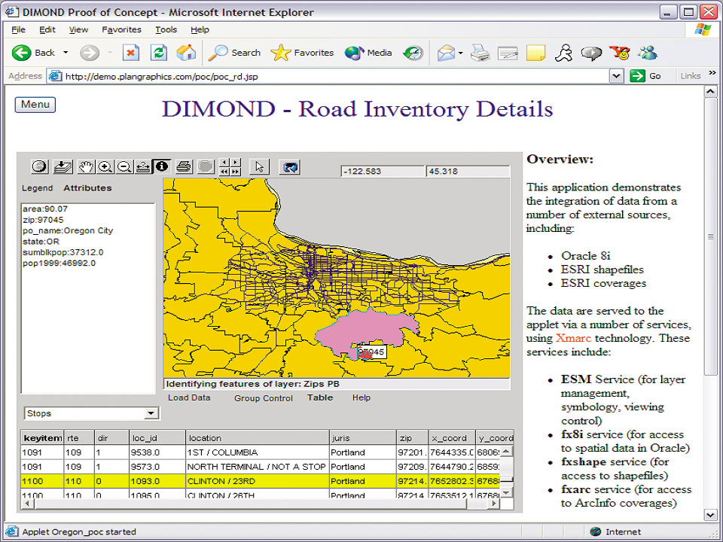Click the gray stop octagon icon

point(206,166)
